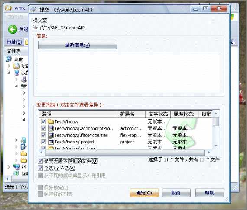Sort change list by Lock column
Image resolution: width=247 pixels, height=210 pixels.
205,114
